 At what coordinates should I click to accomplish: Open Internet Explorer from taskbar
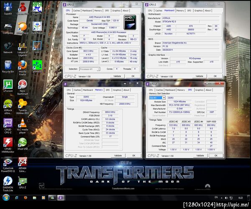(x=17, y=198)
